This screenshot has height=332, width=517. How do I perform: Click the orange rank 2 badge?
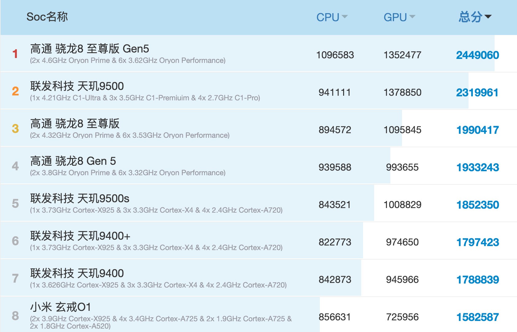(x=15, y=91)
